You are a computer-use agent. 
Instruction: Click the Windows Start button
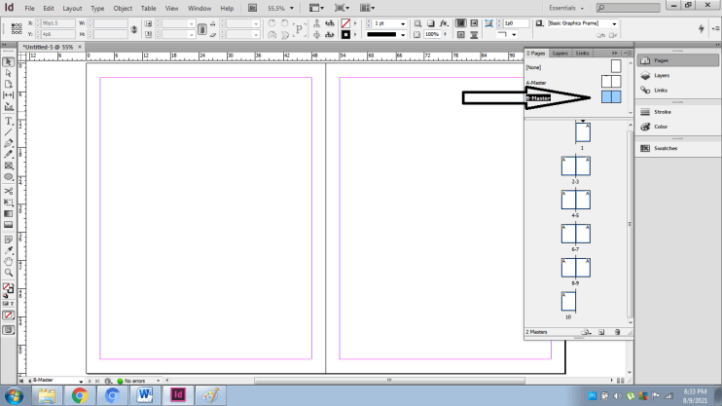[x=14, y=395]
